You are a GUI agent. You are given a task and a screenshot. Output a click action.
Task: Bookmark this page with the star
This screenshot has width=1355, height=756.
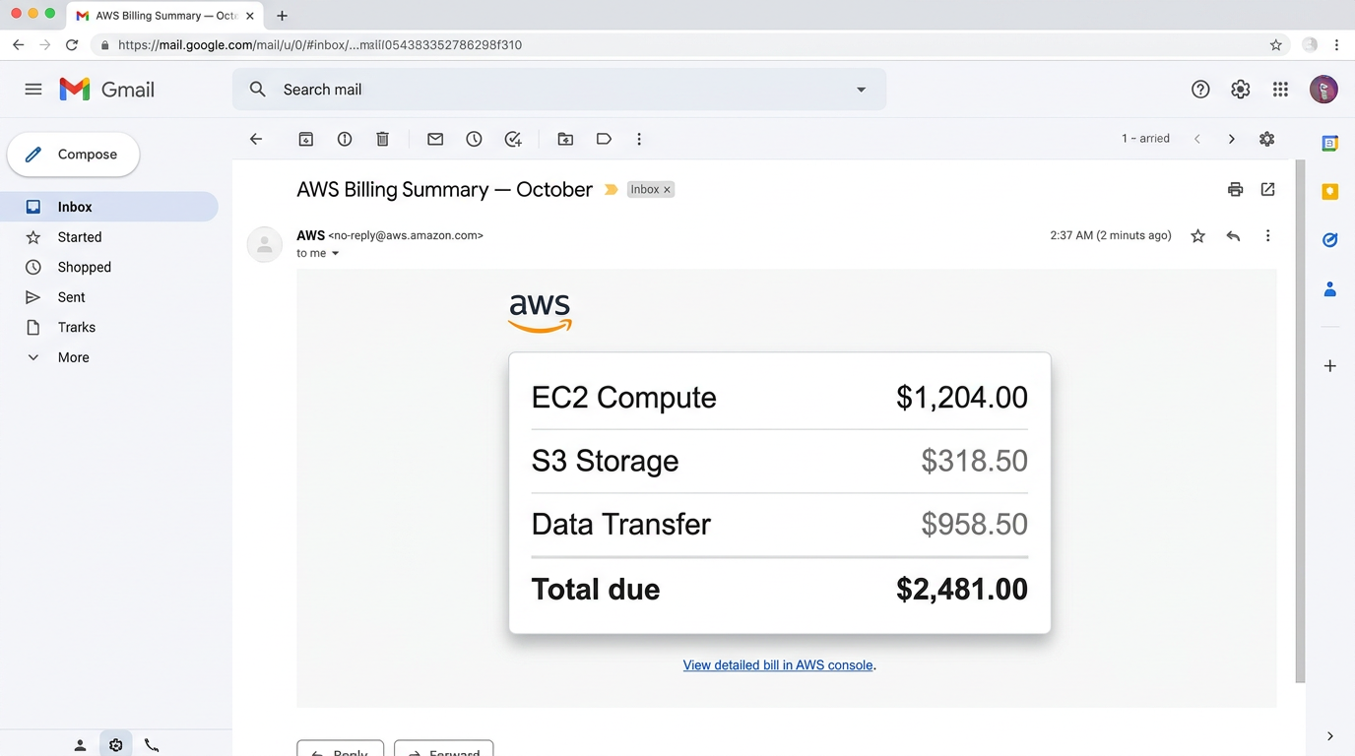pos(1276,45)
